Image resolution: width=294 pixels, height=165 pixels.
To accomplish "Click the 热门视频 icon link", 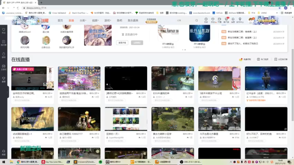I will coord(262,59).
